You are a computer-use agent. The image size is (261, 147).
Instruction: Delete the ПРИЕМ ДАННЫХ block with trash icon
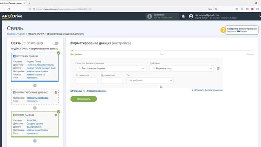pos(55,115)
